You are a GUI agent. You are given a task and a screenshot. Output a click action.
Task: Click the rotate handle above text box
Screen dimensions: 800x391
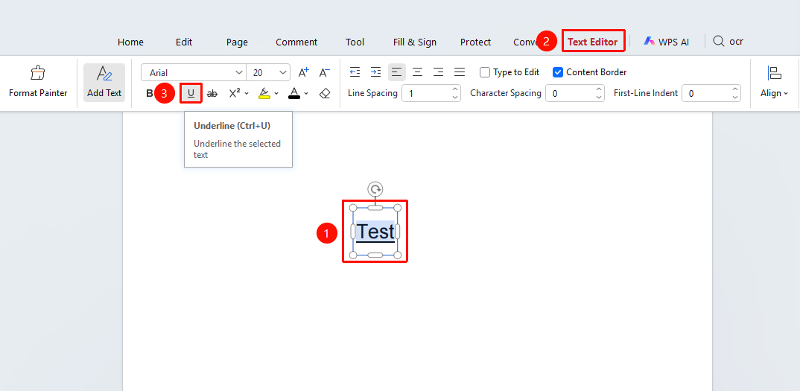point(375,189)
